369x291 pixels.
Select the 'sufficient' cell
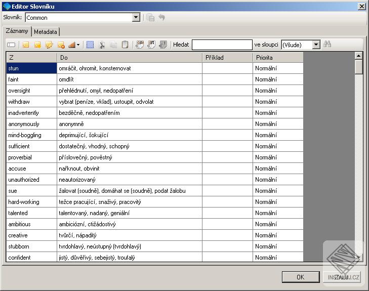(x=31, y=146)
